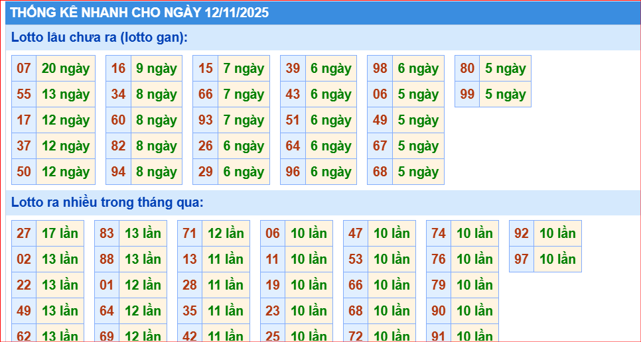
Task: Click '13 lần' in the 22 row
Action: 60,285
